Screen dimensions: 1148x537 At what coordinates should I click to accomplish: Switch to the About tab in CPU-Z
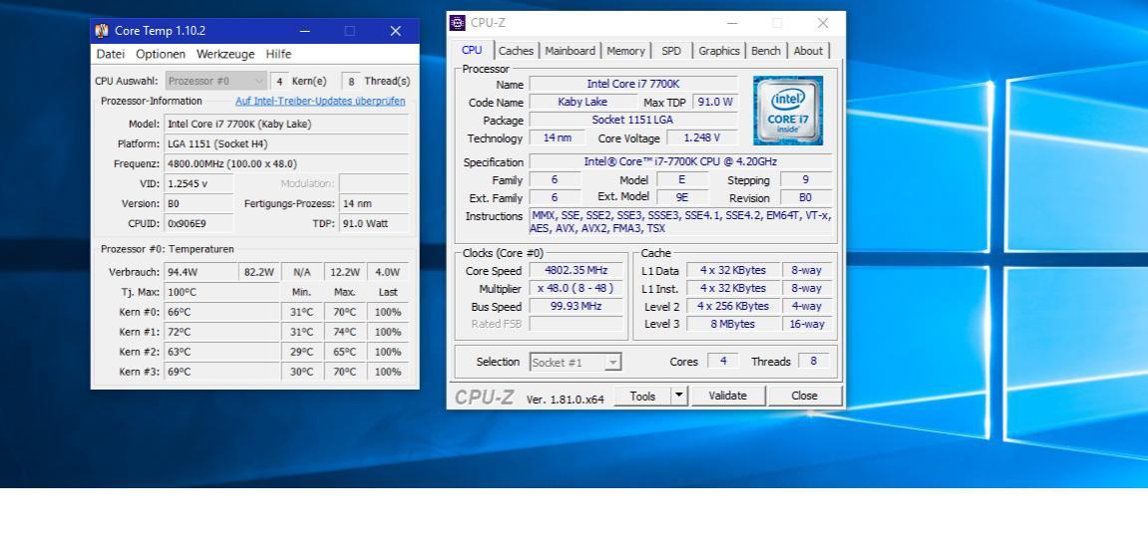click(x=808, y=51)
